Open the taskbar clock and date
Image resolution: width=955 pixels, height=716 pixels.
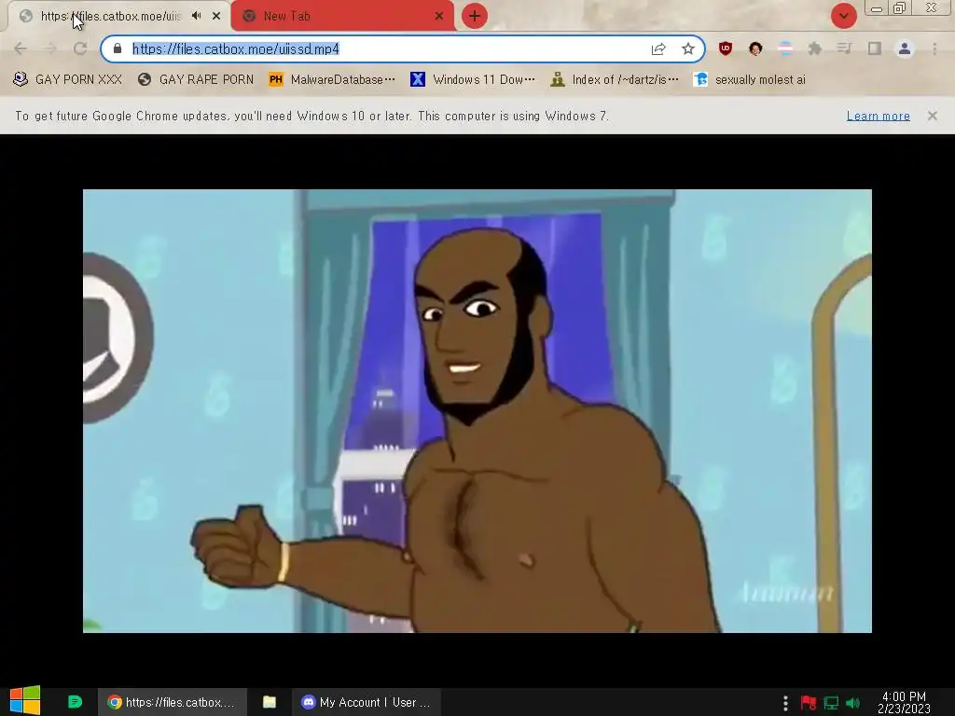[x=904, y=703]
